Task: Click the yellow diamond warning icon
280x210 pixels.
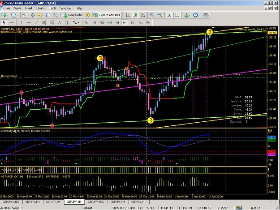Action: (x=88, y=15)
